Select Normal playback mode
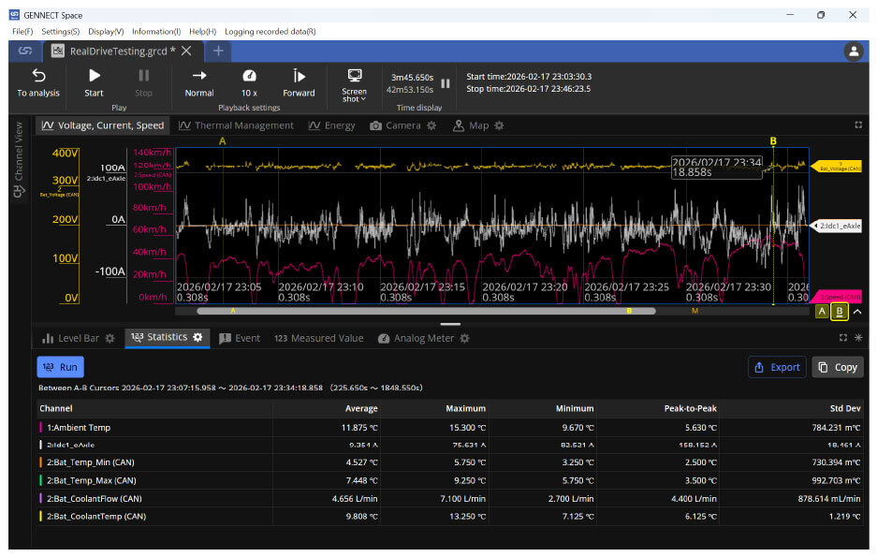This screenshot has height=557, width=877. [x=199, y=82]
